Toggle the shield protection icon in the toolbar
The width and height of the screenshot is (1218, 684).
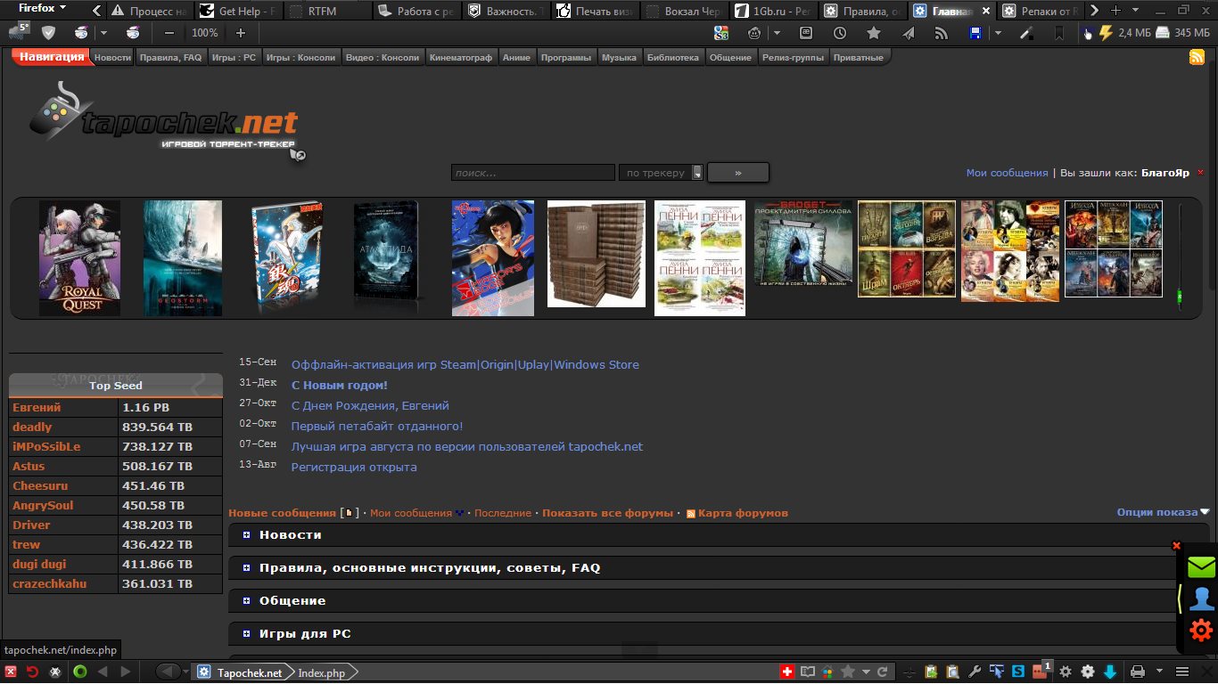pos(48,32)
